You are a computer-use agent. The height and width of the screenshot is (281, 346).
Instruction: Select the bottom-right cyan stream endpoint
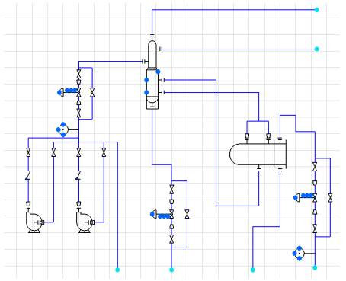(x=315, y=267)
